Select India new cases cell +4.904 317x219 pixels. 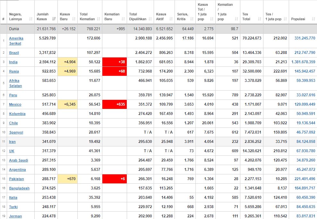(x=67, y=62)
